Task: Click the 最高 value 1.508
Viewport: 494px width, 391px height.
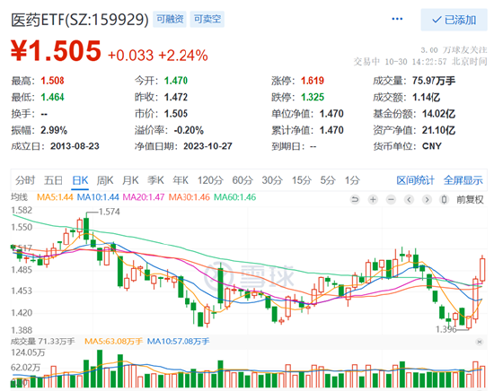Action: [x=52, y=81]
